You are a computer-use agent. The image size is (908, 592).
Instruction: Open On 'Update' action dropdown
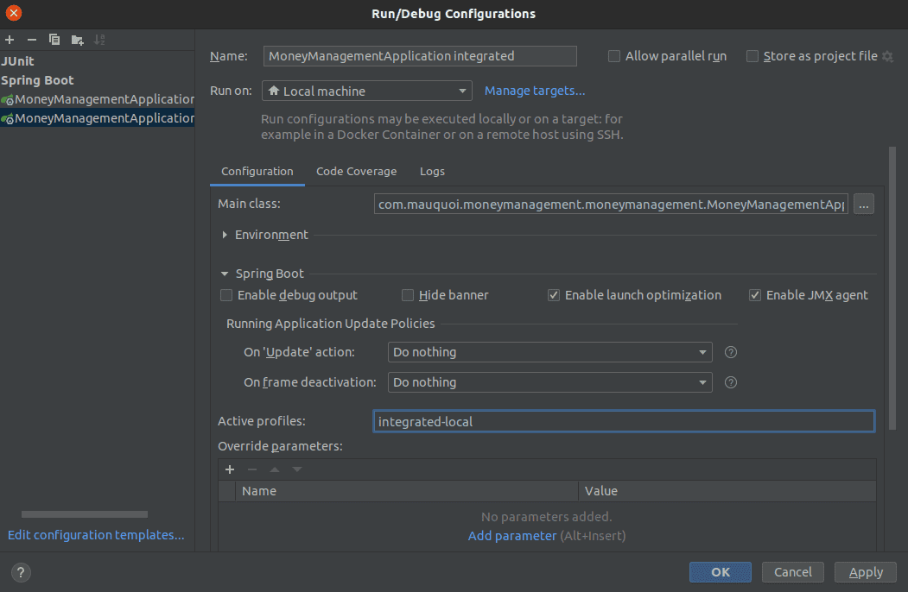549,352
